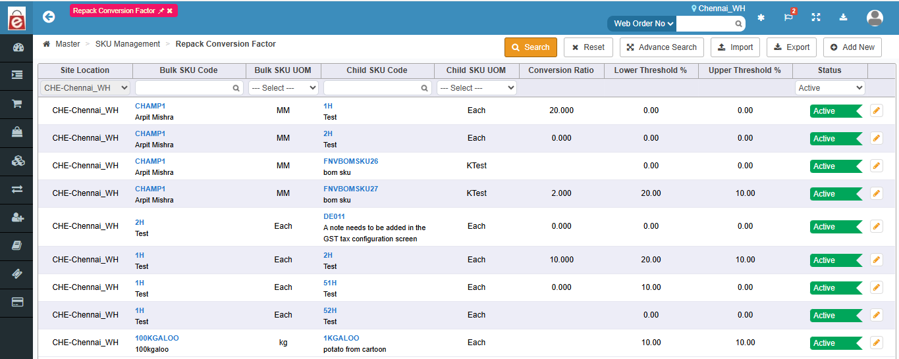
Task: Open the Web Order No dropdown
Action: coord(643,24)
